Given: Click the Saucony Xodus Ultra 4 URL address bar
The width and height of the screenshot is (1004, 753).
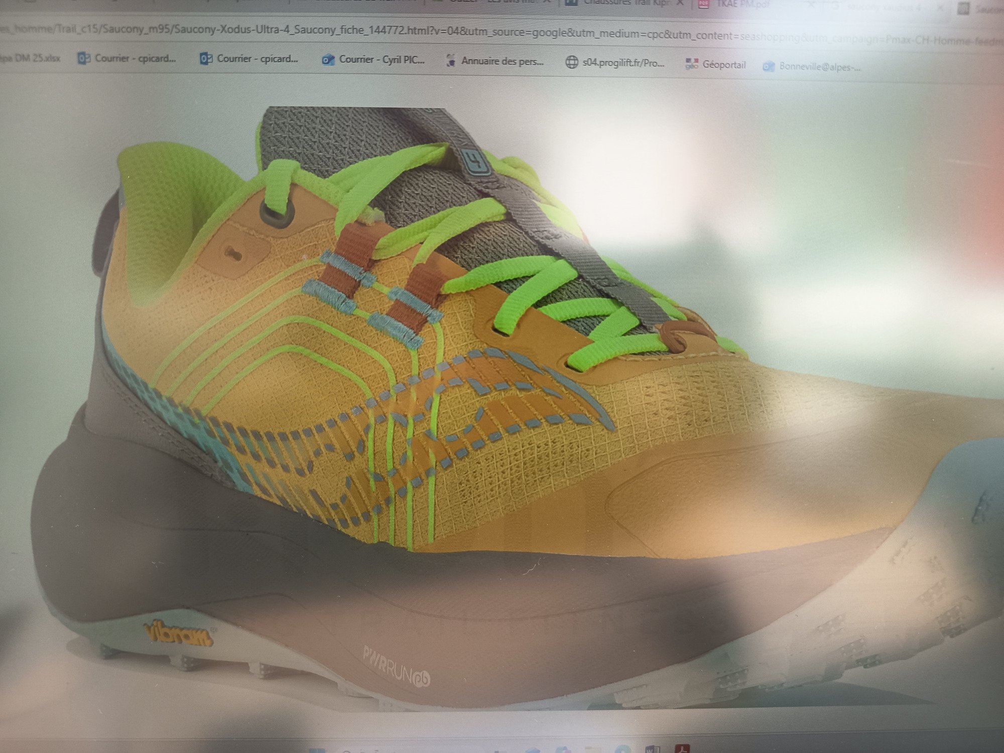Looking at the screenshot, I should tap(502, 33).
